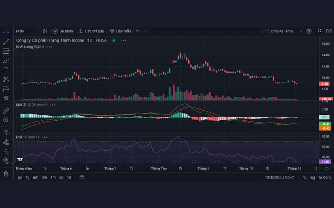Open the Bản mẫu templates menu

120,31
